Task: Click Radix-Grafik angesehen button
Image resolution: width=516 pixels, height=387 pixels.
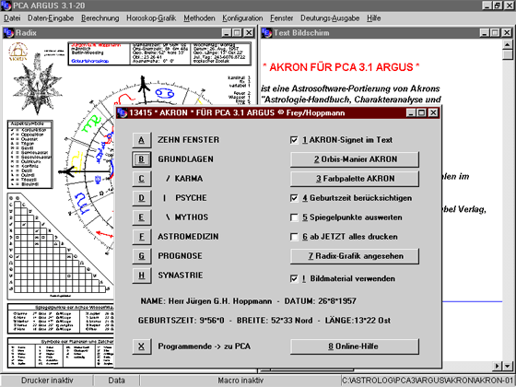Action: 355,256
